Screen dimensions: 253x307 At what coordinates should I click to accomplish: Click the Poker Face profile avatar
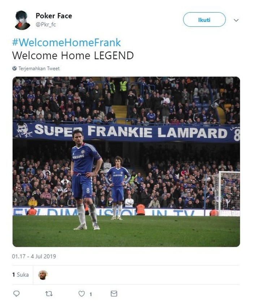tap(22, 20)
